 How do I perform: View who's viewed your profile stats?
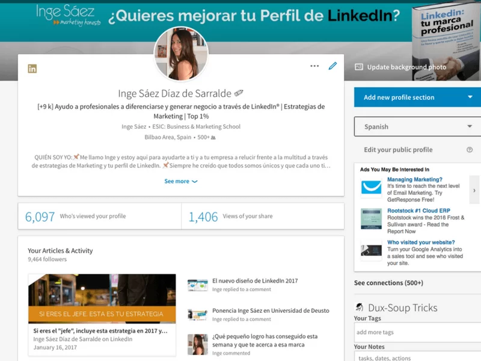pos(100,216)
